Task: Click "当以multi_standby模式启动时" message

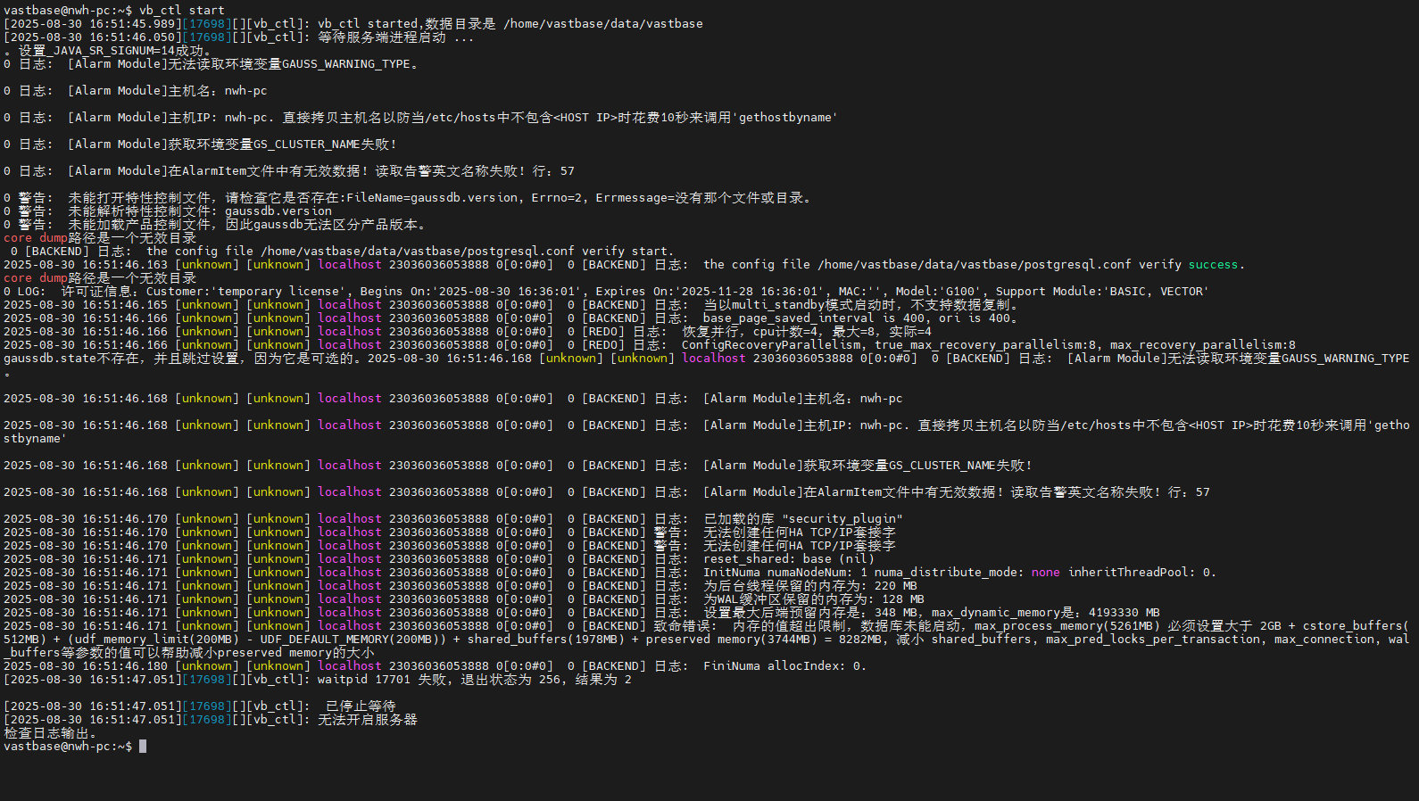Action: click(x=800, y=305)
